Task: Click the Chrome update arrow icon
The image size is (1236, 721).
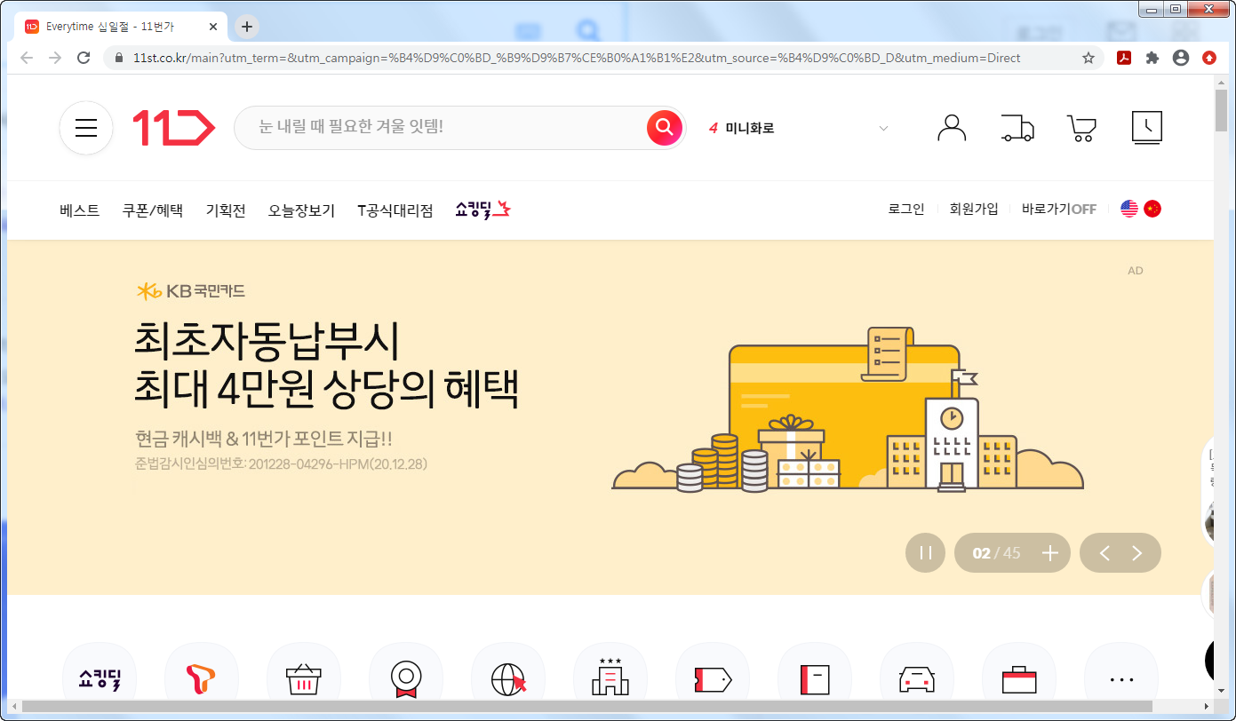Action: point(1209,58)
